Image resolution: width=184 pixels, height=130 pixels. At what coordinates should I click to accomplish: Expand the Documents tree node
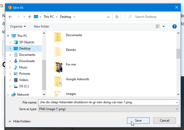[x=10, y=55]
